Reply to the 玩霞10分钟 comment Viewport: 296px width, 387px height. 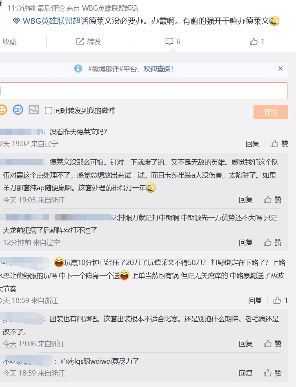(x=255, y=300)
